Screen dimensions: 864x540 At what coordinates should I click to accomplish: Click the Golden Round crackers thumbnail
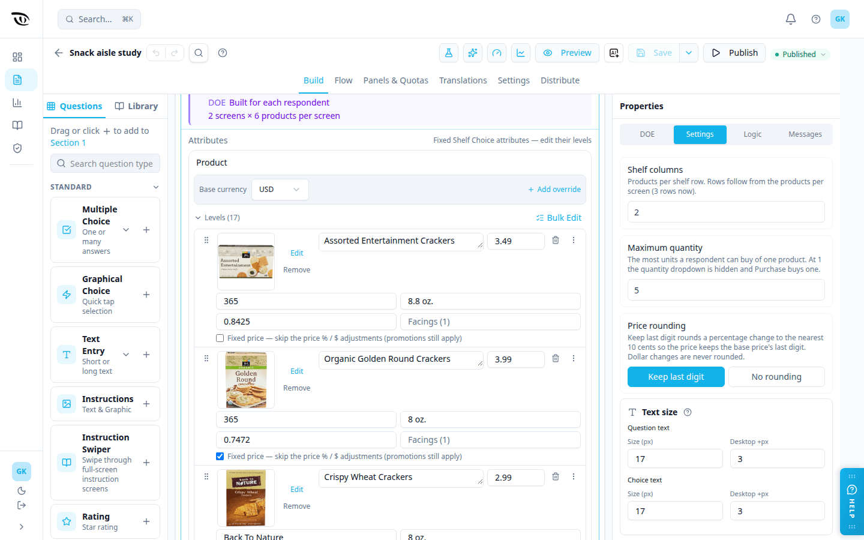[x=246, y=380]
